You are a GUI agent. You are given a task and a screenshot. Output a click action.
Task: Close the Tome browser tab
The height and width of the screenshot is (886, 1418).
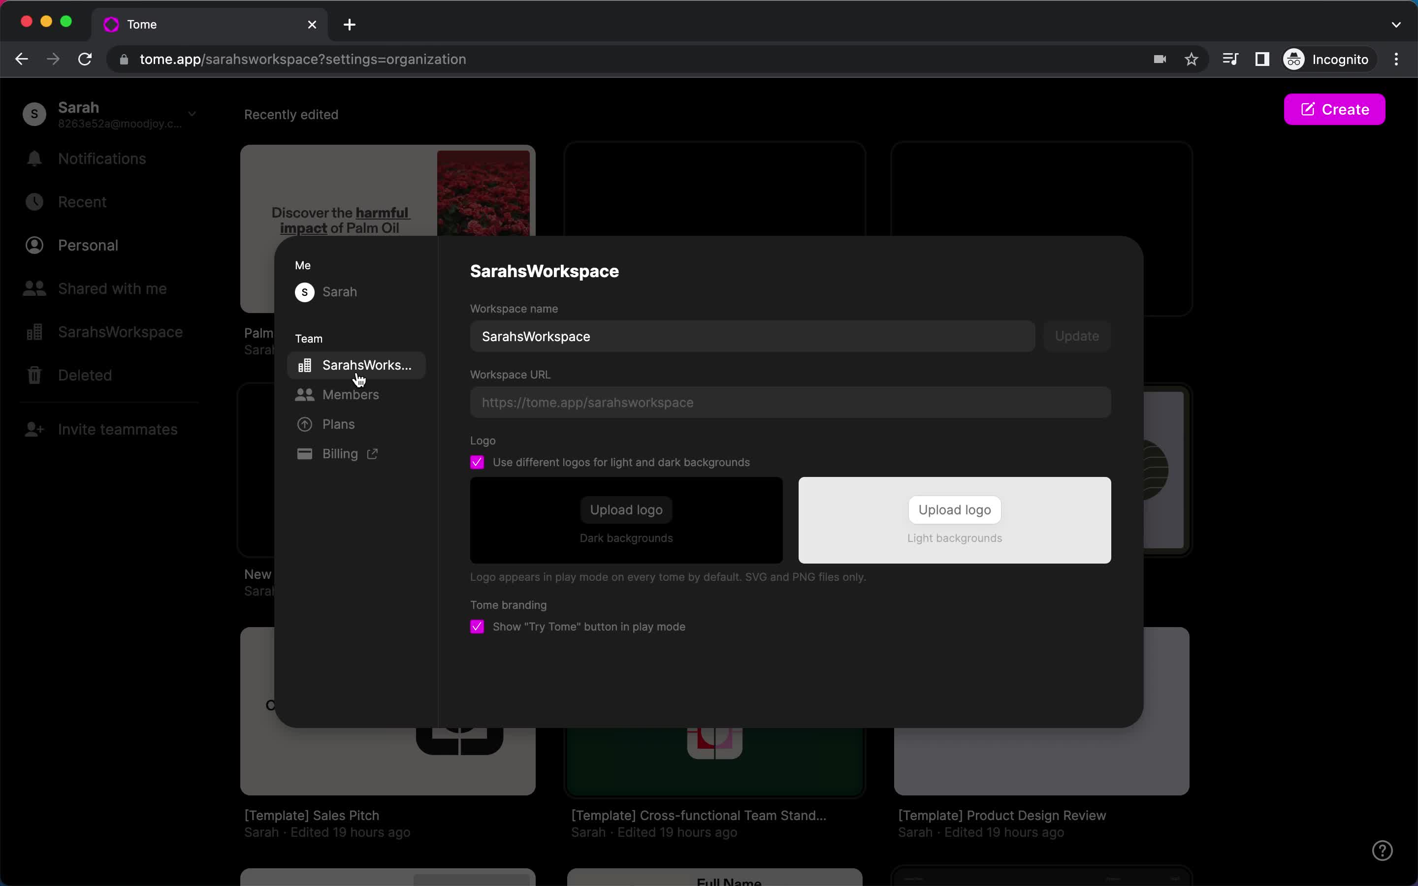312,25
